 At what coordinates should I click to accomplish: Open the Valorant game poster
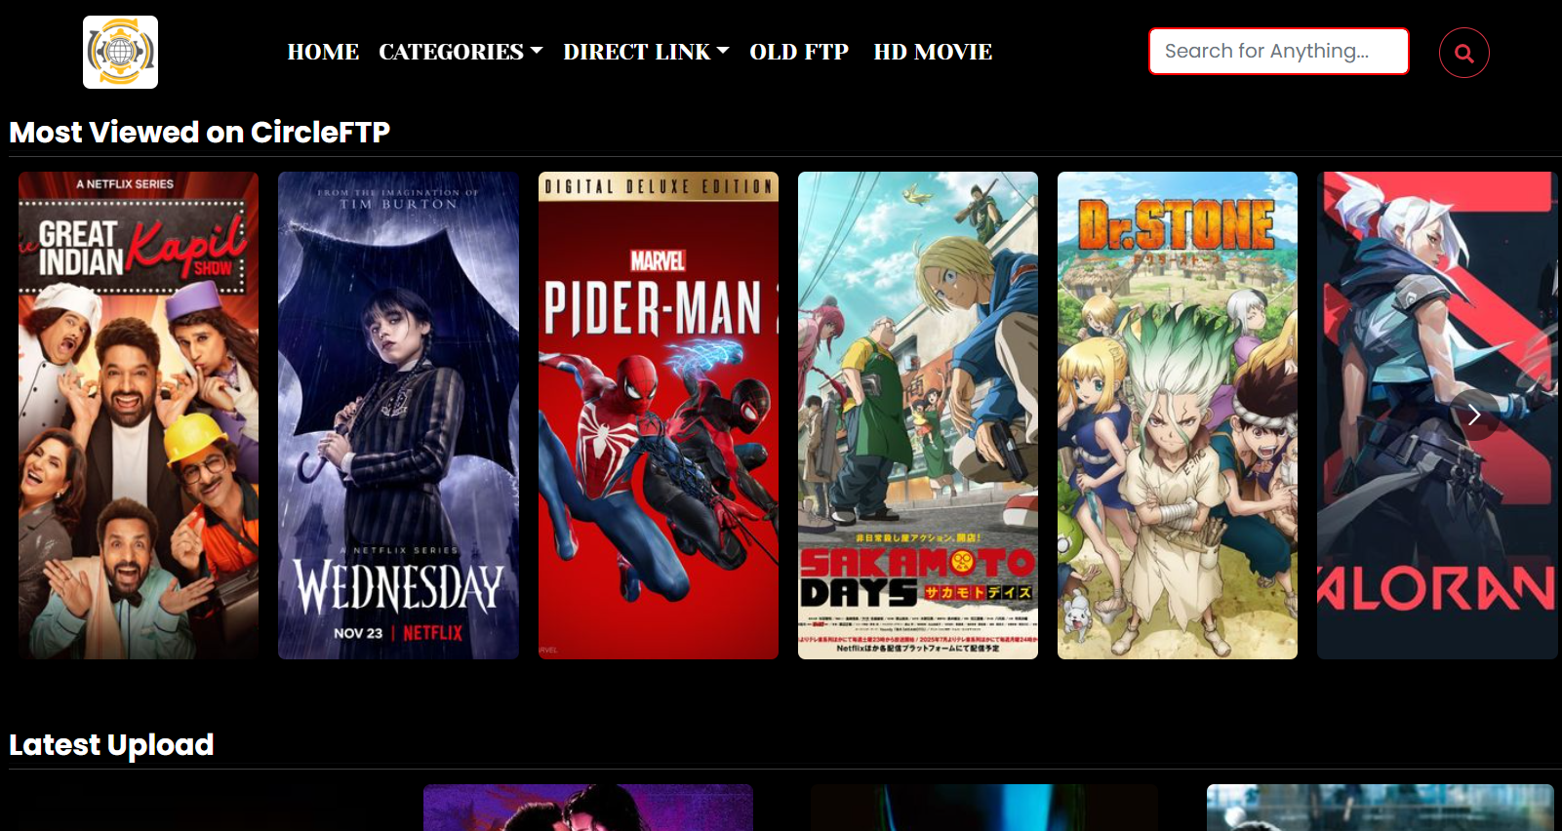(x=1437, y=415)
